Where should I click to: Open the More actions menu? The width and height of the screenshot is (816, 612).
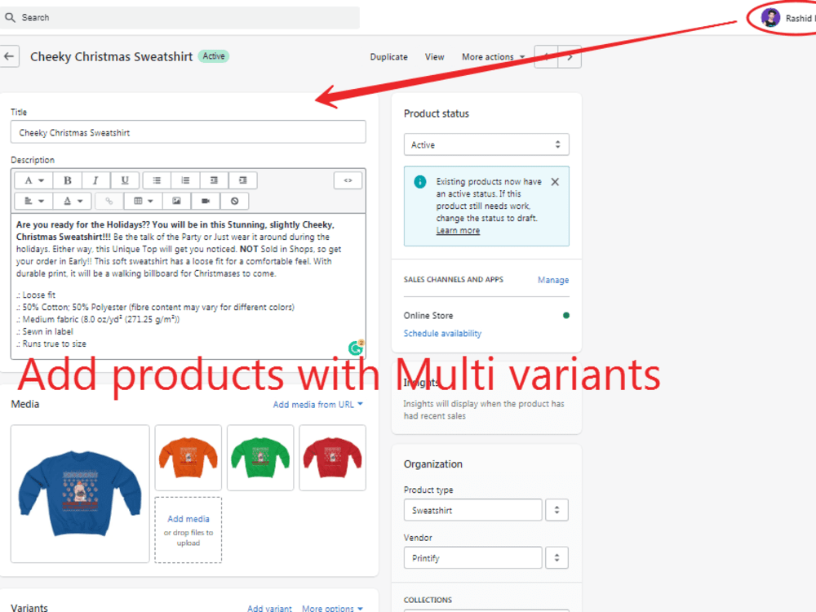pos(494,57)
